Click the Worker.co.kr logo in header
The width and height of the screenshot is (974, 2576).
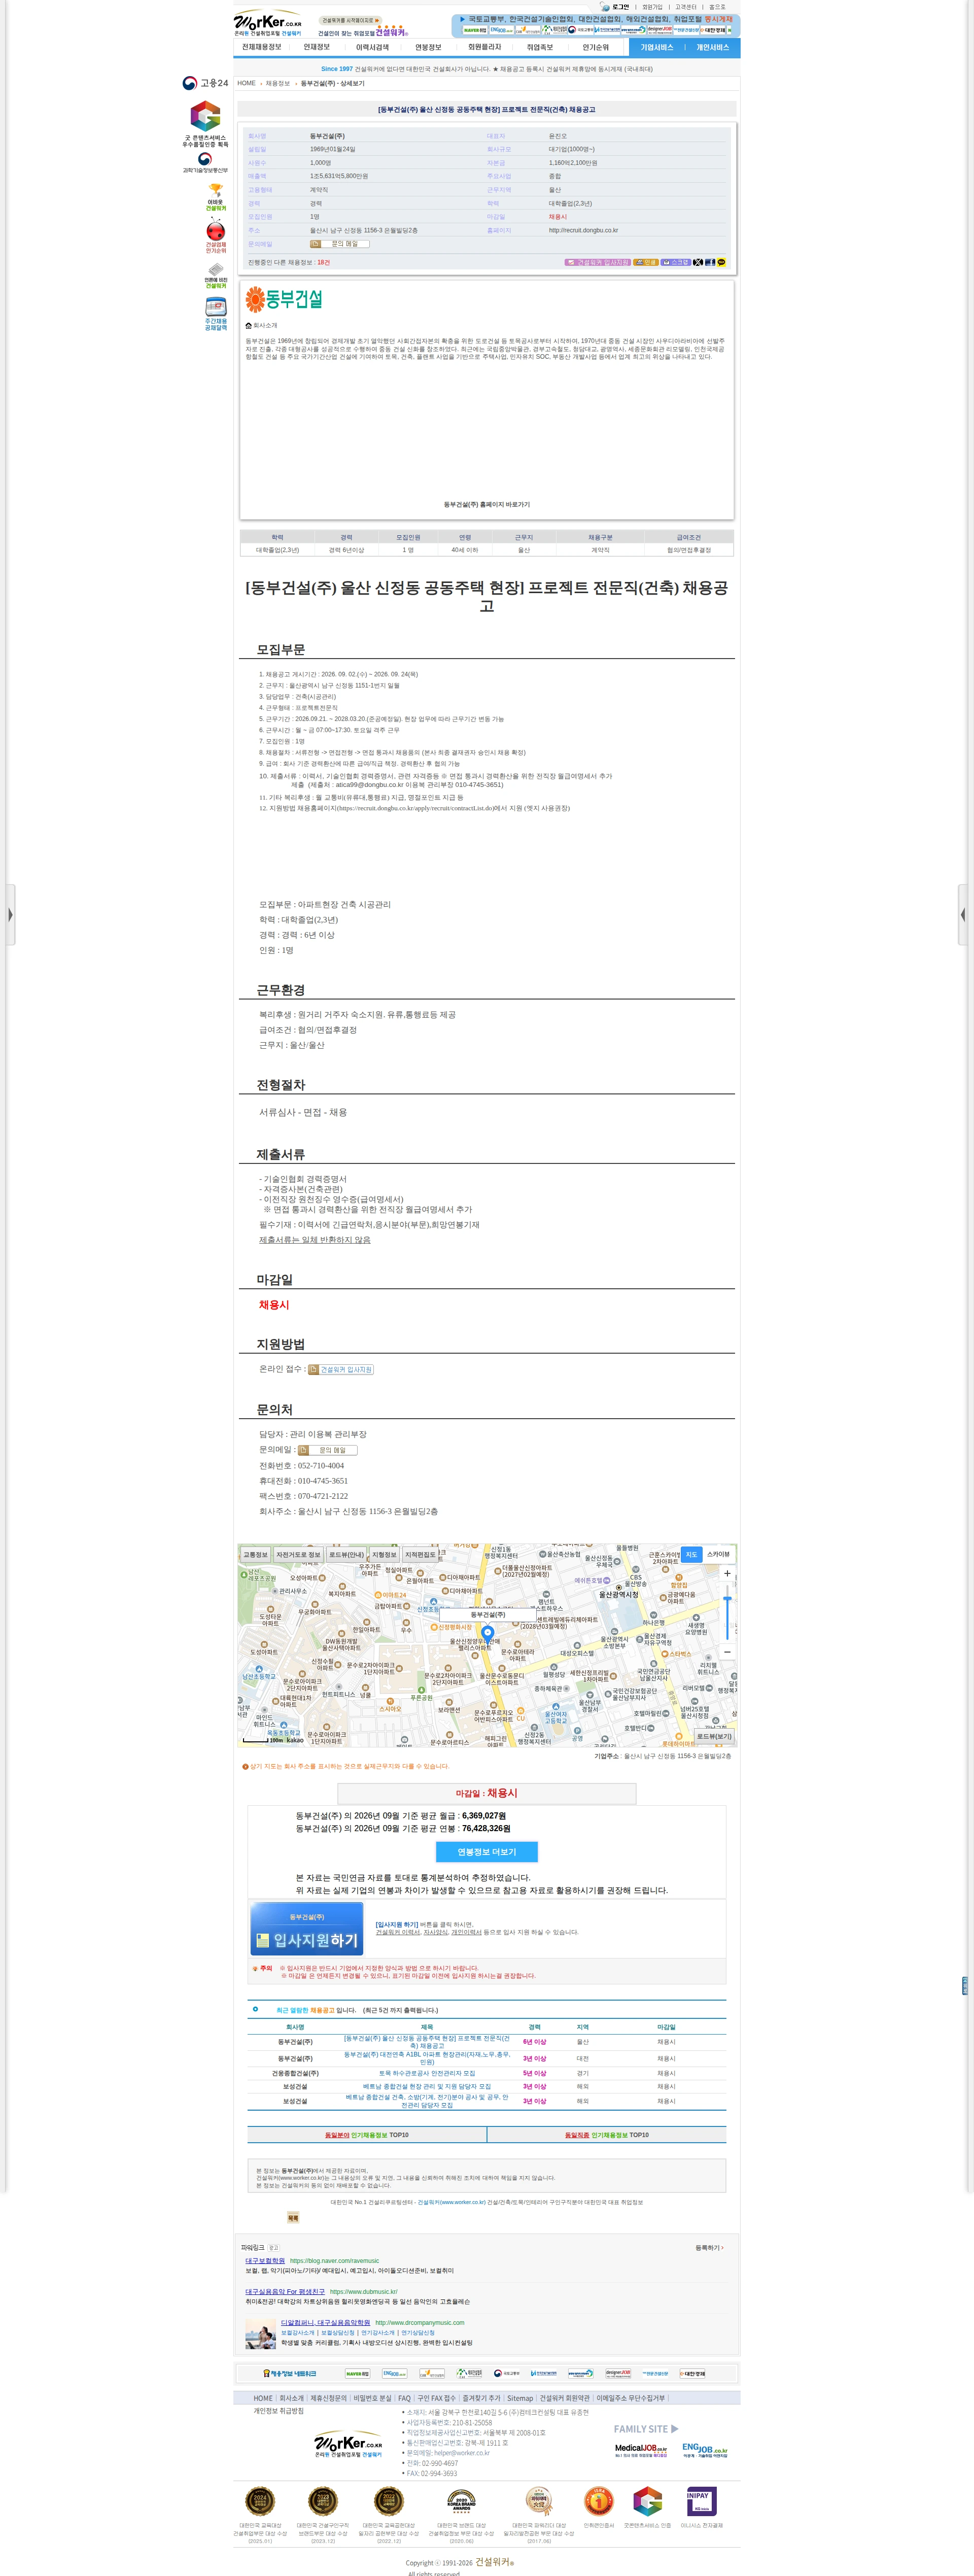click(267, 24)
